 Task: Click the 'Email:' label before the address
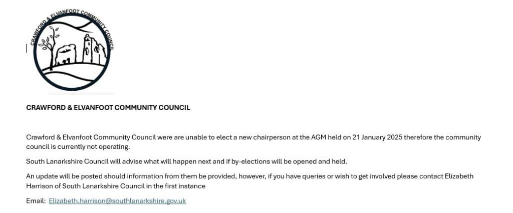36,201
